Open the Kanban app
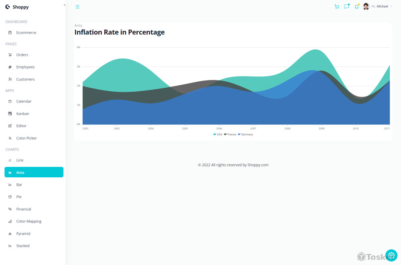The width and height of the screenshot is (401, 265). pos(22,114)
